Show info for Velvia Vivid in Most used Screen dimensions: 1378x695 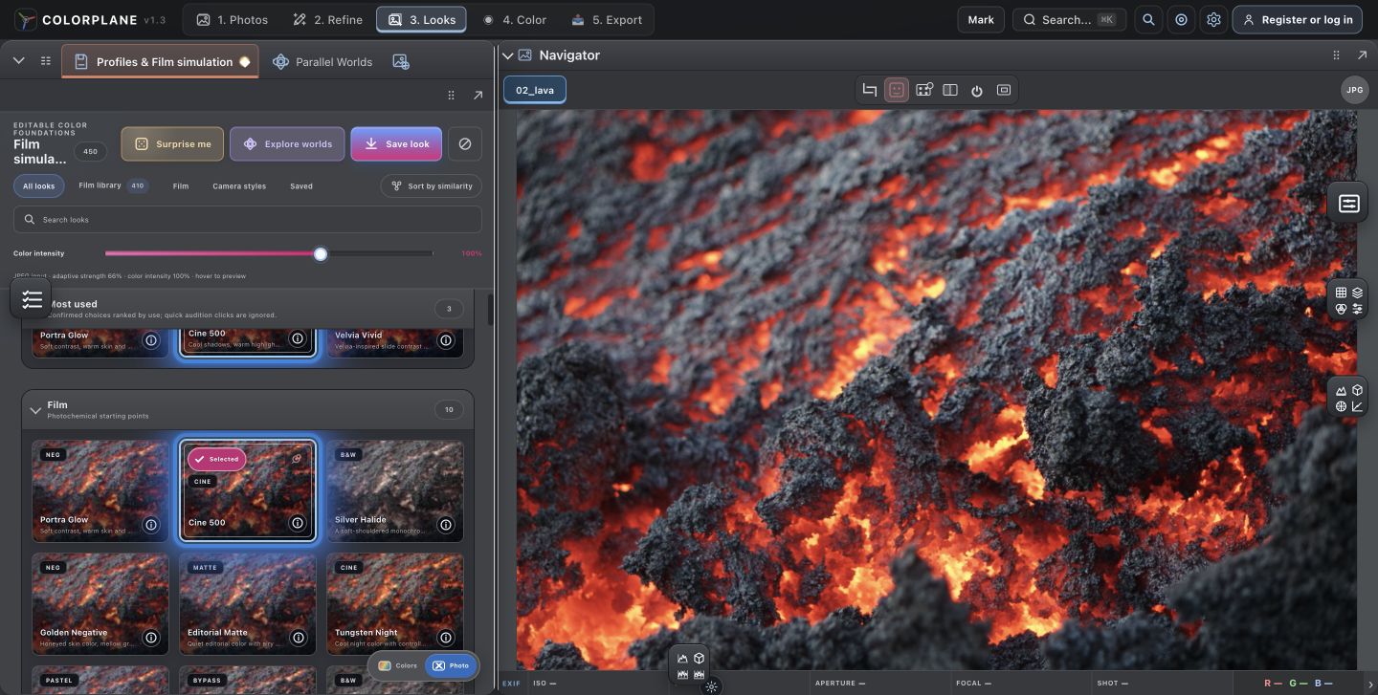pos(445,339)
